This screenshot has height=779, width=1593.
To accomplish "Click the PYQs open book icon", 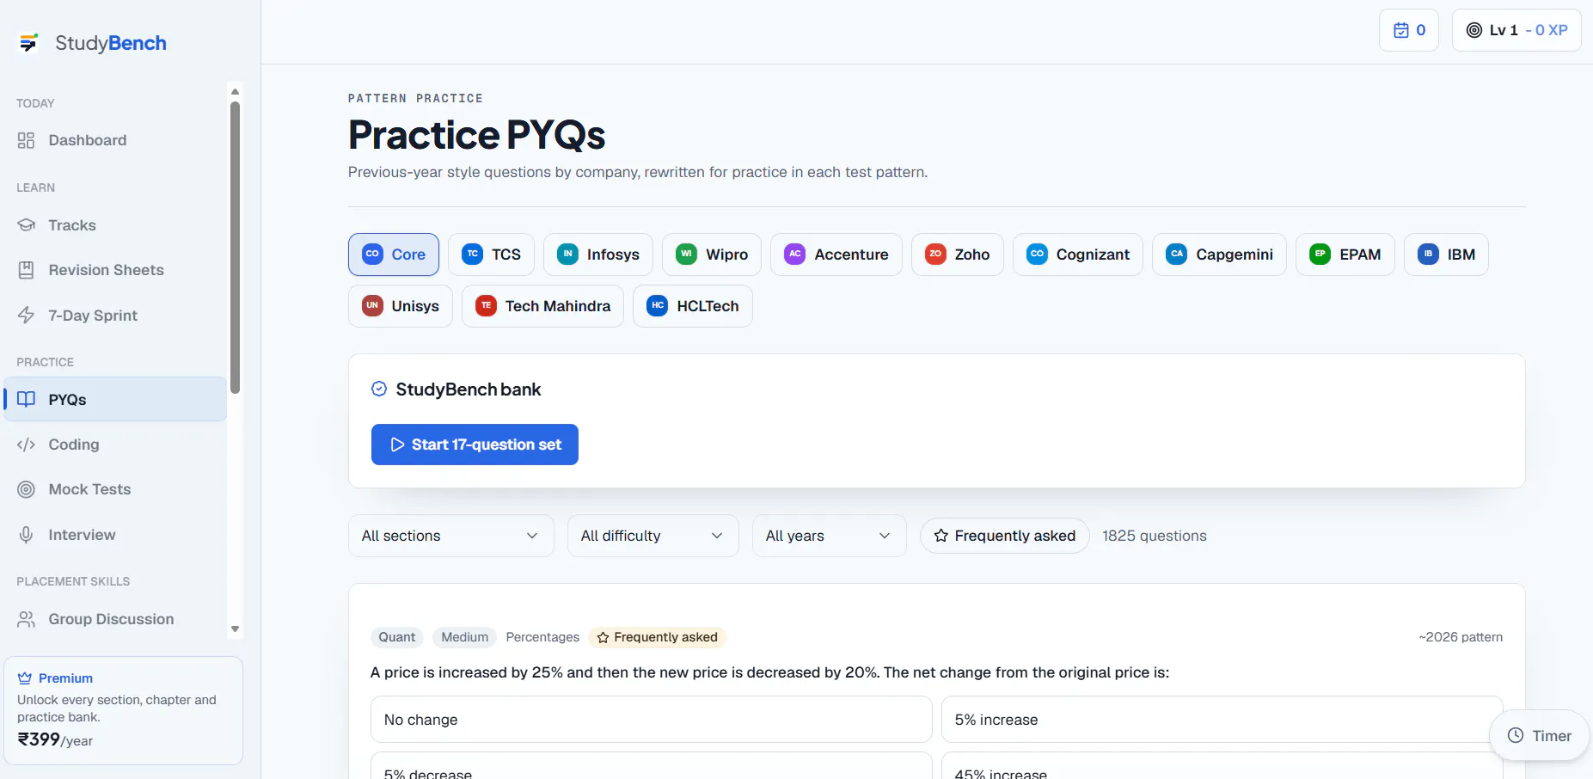I will click(27, 399).
